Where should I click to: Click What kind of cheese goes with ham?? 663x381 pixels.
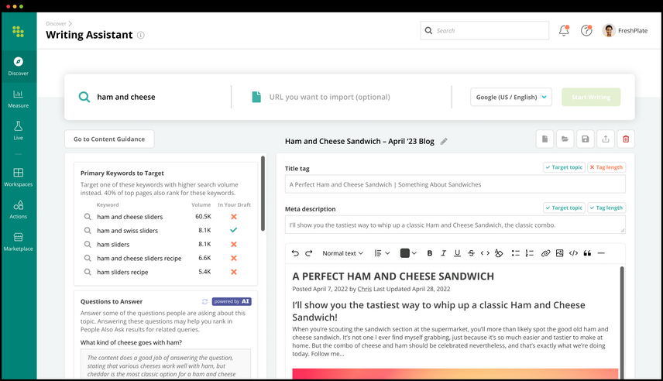pyautogui.click(x=131, y=342)
